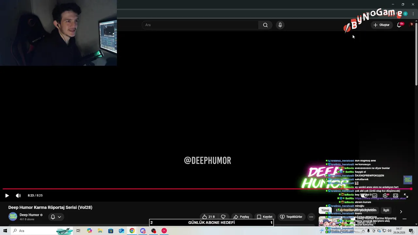Share the video with Paylaş
The width and height of the screenshot is (418, 235).
coord(241,217)
